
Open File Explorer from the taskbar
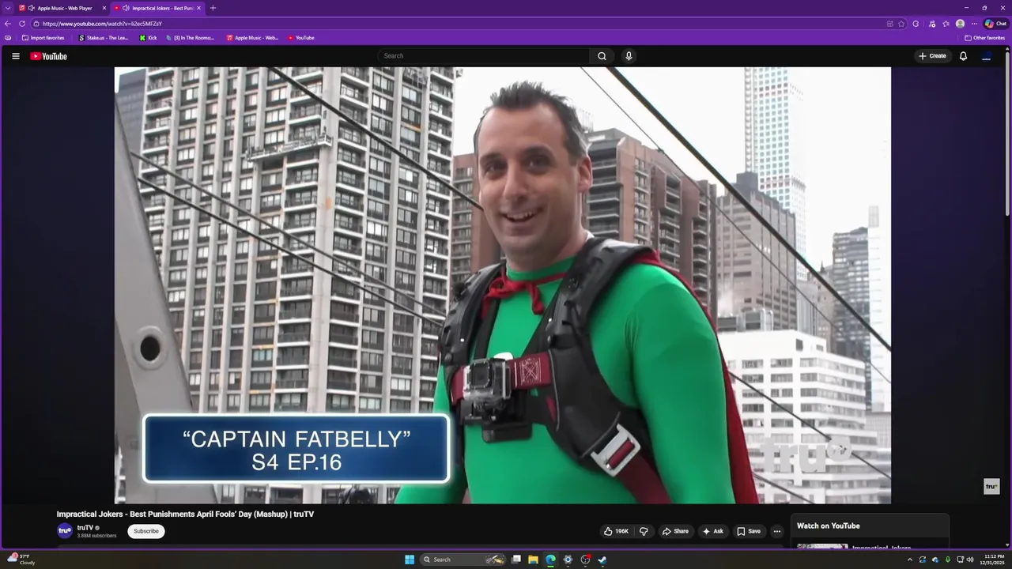pos(533,560)
